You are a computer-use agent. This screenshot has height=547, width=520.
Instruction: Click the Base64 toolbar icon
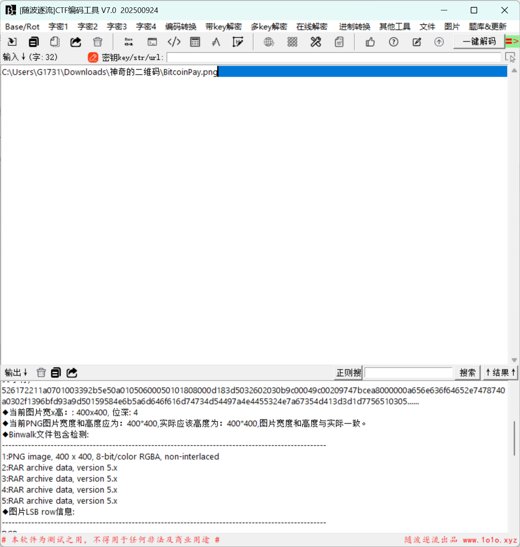point(128,42)
